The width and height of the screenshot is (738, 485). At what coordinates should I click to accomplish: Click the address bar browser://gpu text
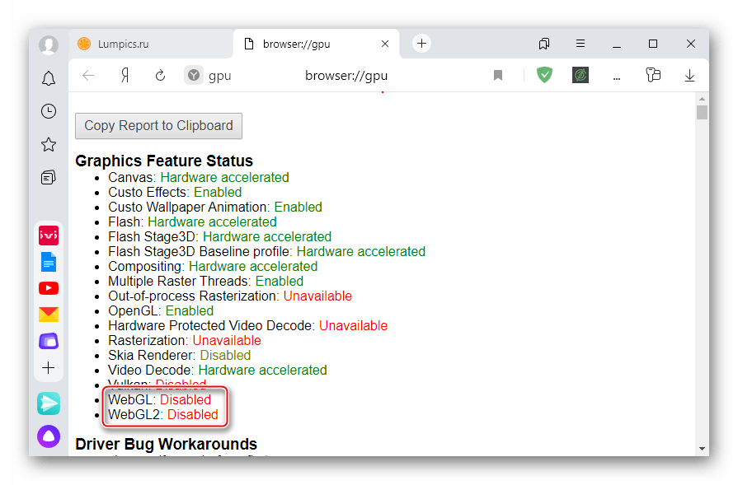point(346,76)
